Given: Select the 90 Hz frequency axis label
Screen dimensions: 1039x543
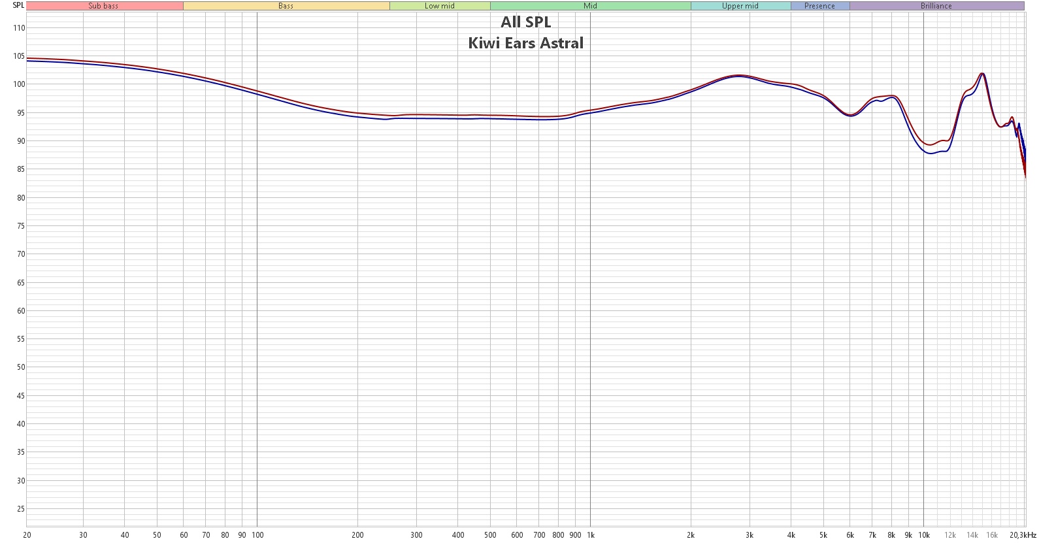Looking at the screenshot, I should 242,535.
